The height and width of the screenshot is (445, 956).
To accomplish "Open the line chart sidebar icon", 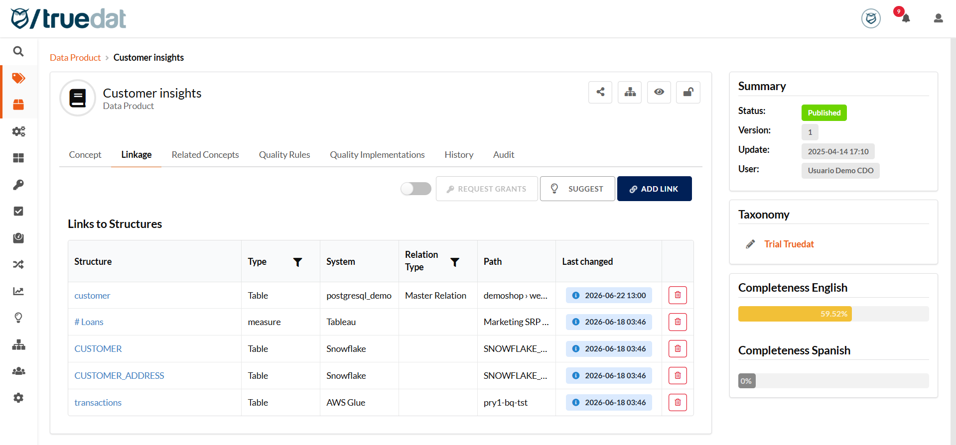I will (18, 291).
